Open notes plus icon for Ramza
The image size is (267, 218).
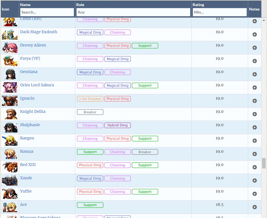pos(255,154)
